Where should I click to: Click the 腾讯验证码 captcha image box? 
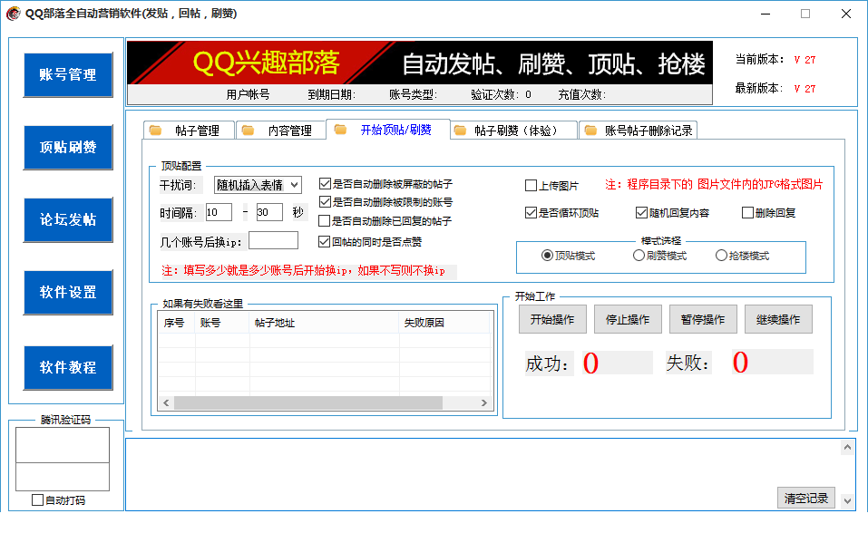[x=63, y=445]
